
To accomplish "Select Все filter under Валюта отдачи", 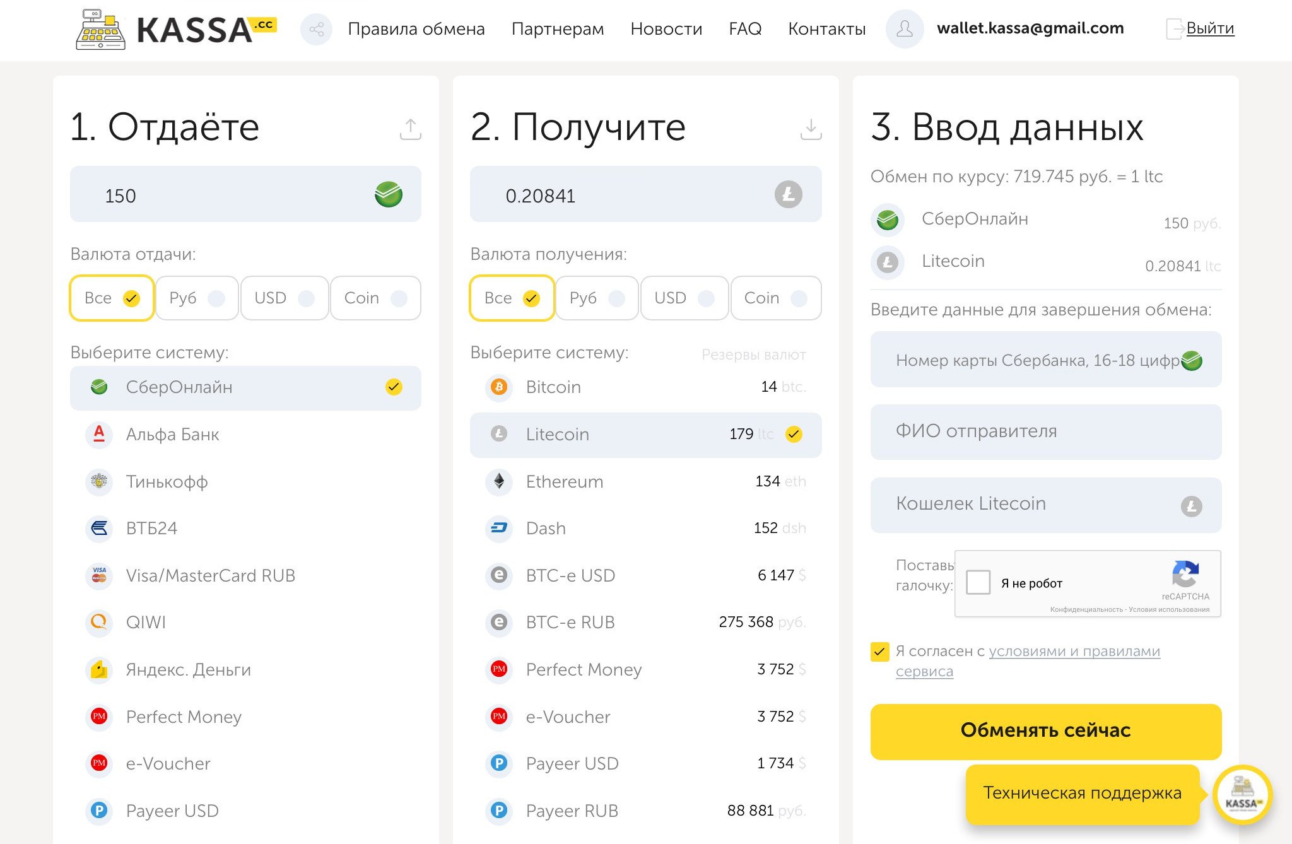I will [112, 298].
